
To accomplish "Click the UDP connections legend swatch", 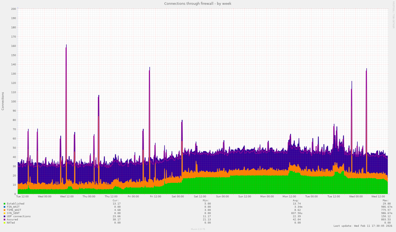I will (4, 216).
